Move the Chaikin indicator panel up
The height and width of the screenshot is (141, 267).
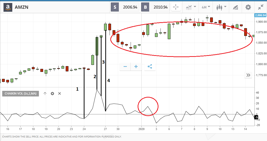[45, 94]
